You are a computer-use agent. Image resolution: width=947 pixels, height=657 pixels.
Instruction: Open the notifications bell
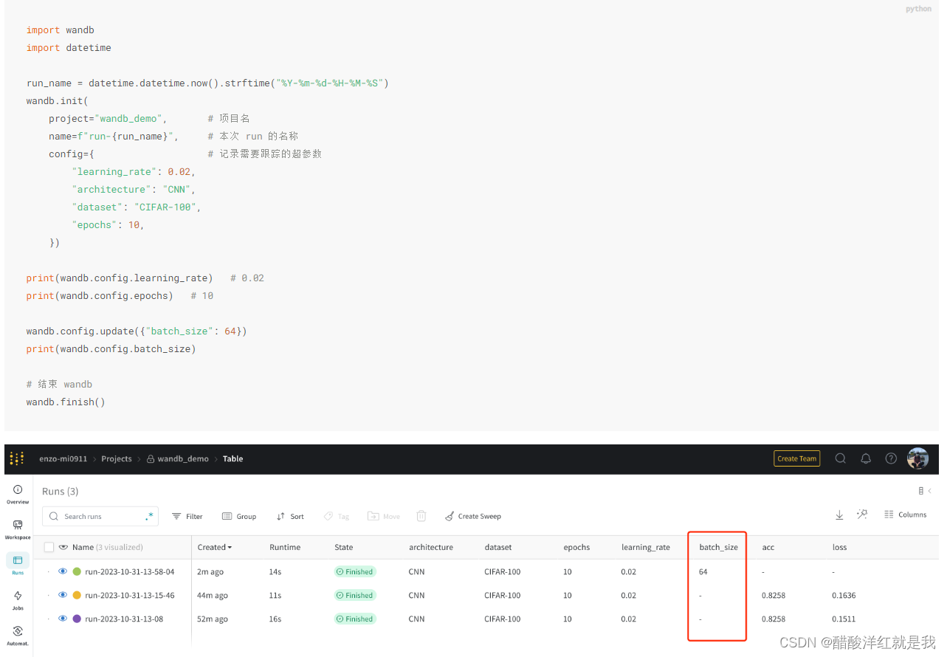pos(866,458)
